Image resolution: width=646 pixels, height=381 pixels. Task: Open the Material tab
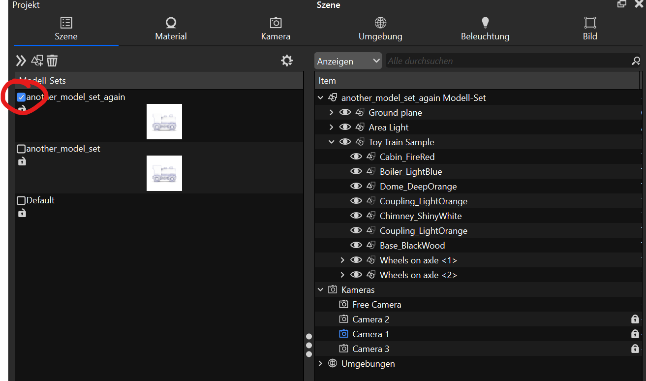point(171,29)
